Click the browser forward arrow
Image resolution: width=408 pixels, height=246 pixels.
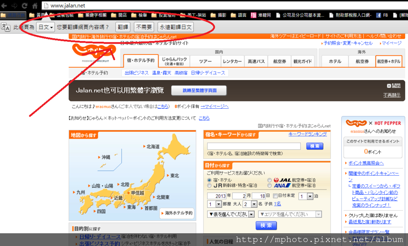(14, 6)
